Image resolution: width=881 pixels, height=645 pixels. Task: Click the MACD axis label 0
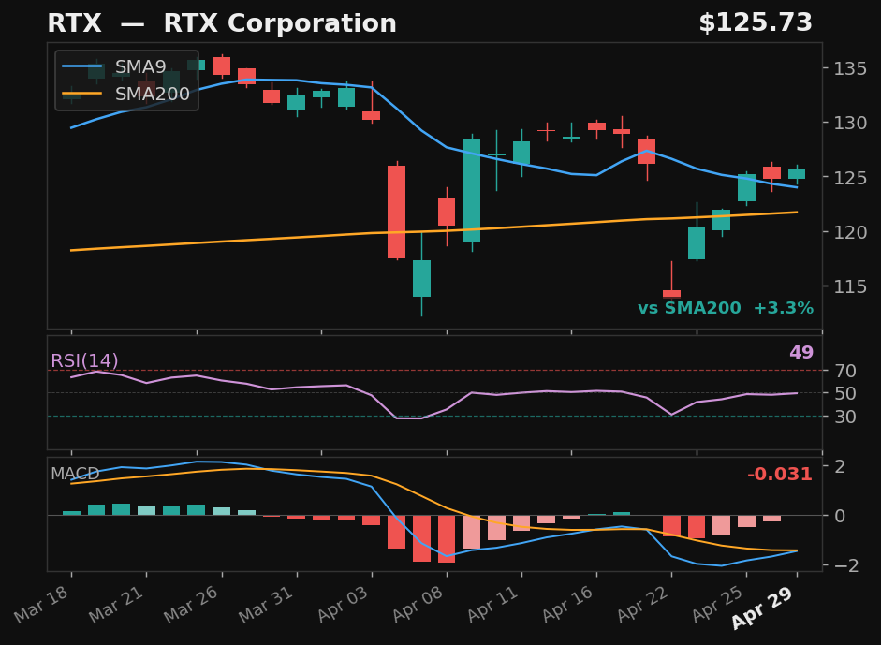coord(840,516)
